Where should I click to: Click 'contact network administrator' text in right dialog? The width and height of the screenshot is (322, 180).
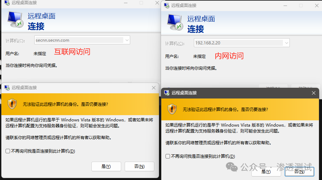point(218,143)
